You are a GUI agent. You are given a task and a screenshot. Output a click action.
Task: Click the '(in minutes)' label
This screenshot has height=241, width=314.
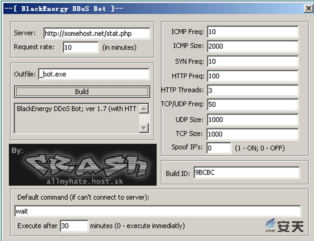[119, 48]
